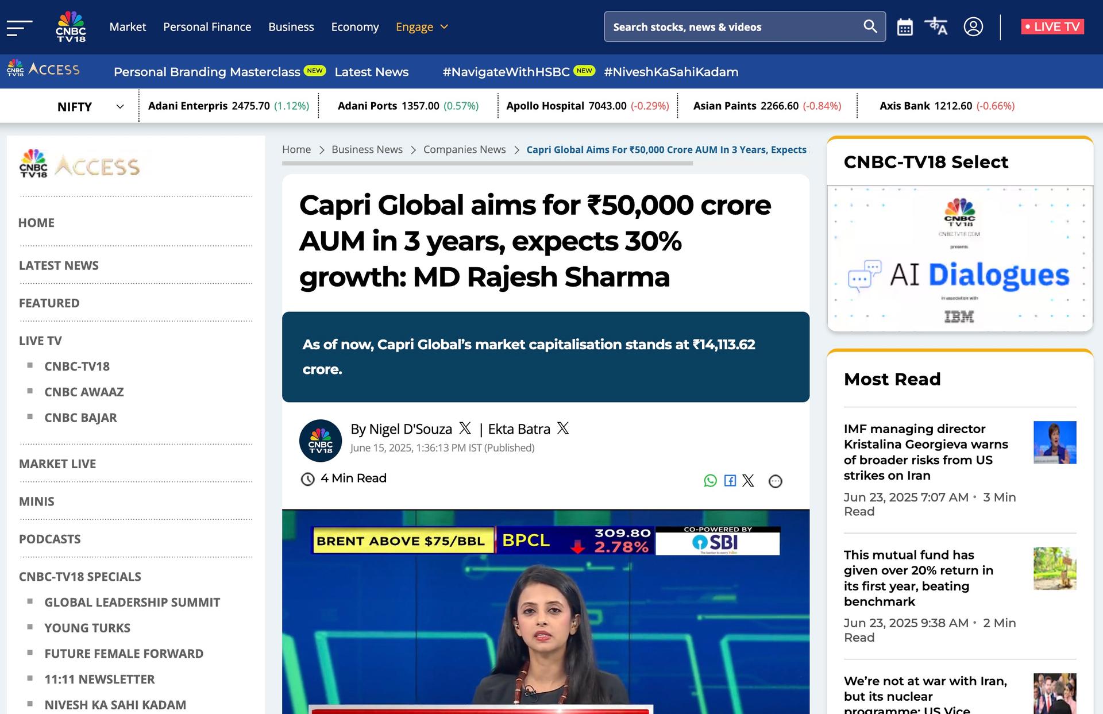Open FUTURE FEMALE FORWARD special
This screenshot has height=714, width=1103.
124,654
